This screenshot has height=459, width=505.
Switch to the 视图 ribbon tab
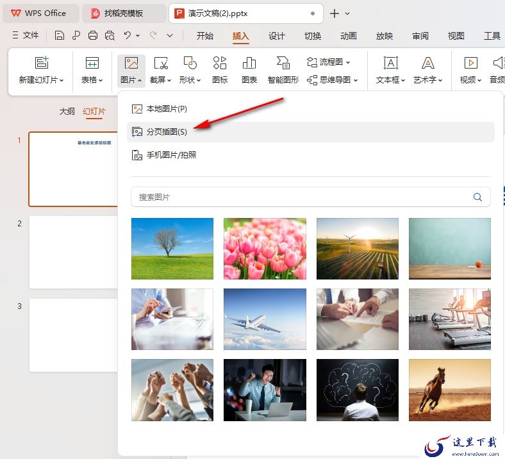pyautogui.click(x=456, y=36)
